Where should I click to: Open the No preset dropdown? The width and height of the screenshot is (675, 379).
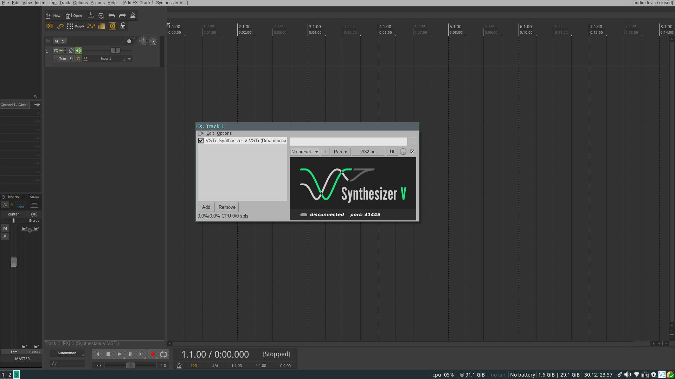point(304,152)
